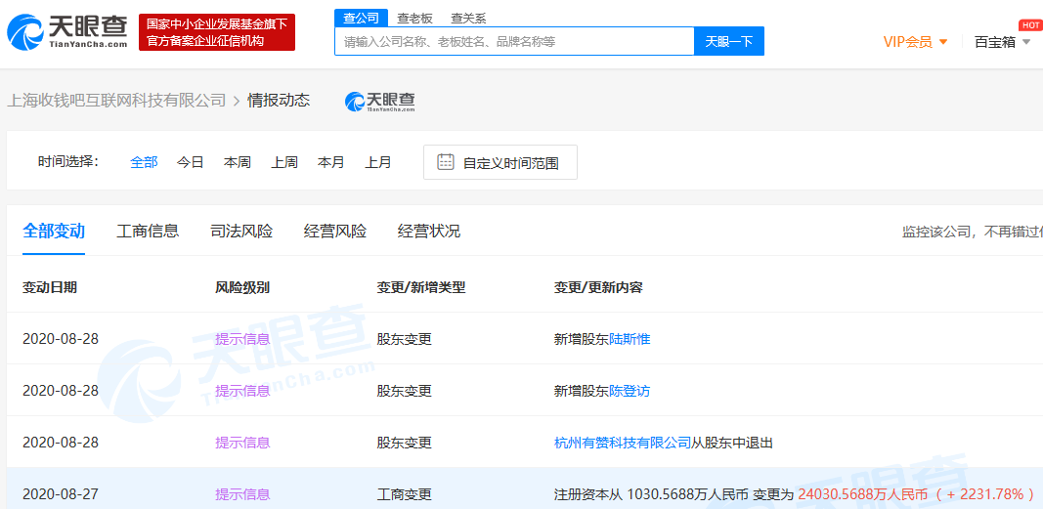Click the 2020-08-27 date cell
Screen dimensions: 1043x509
pyautogui.click(x=61, y=494)
